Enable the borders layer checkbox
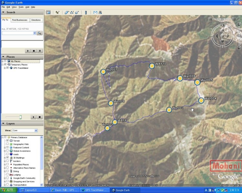 pos(7,161)
